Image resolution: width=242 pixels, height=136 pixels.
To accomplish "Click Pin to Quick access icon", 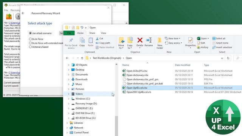I will coord(71,40).
